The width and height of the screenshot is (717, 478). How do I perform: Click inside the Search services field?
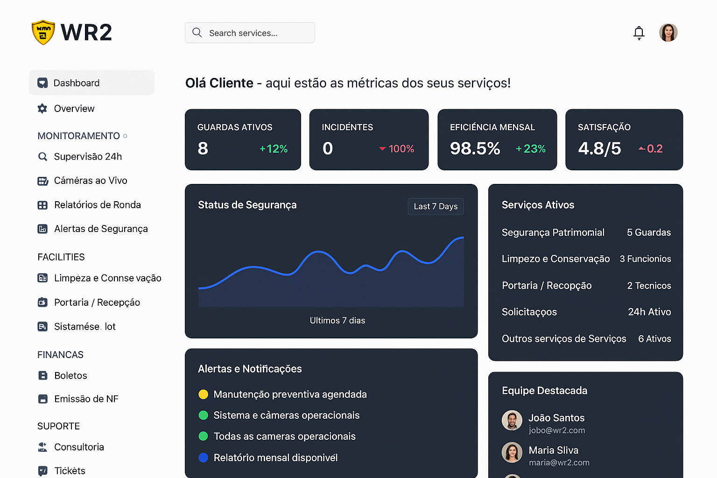pos(250,33)
